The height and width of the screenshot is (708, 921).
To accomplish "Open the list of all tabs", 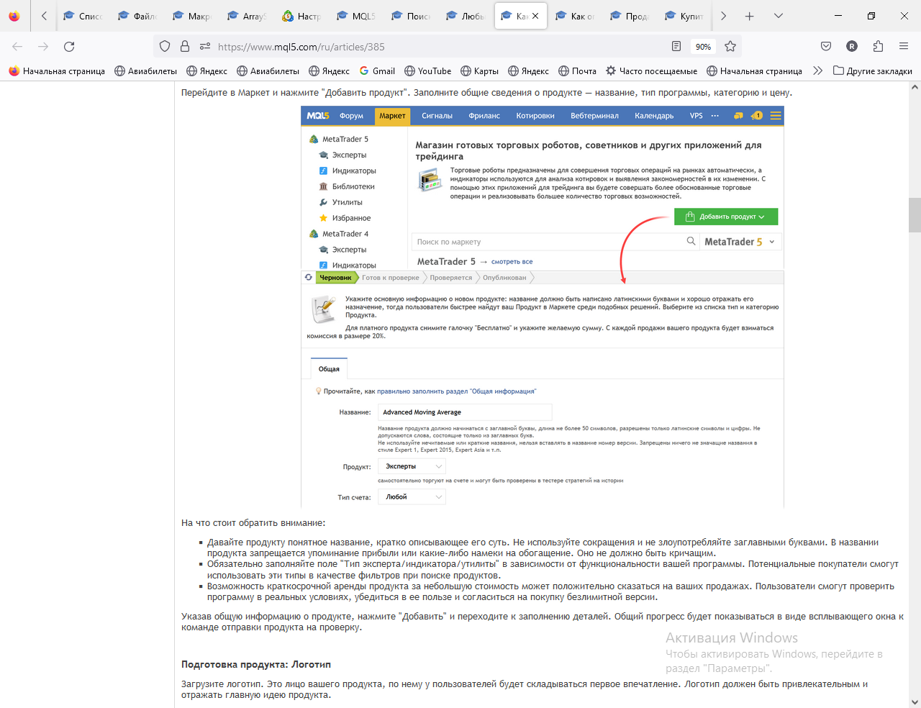I will pyautogui.click(x=778, y=16).
